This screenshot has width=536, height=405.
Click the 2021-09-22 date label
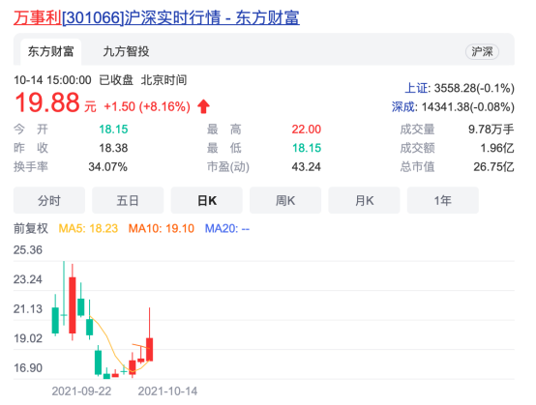81,391
